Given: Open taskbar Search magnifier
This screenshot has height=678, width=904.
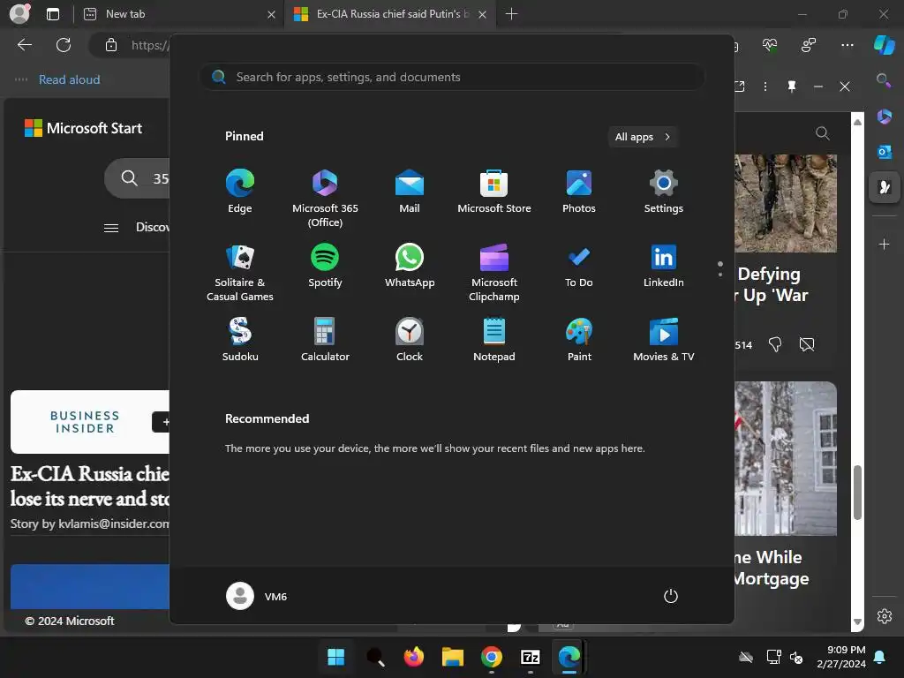Looking at the screenshot, I should [374, 657].
